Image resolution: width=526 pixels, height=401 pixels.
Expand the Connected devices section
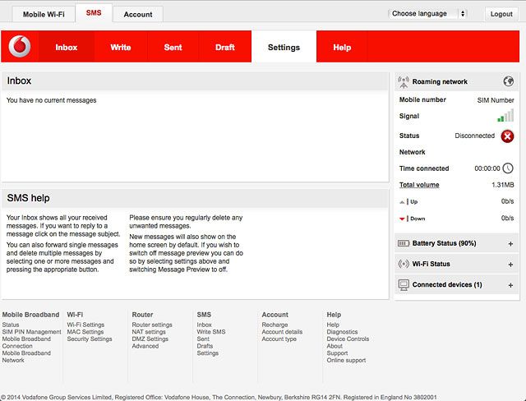tap(510, 285)
